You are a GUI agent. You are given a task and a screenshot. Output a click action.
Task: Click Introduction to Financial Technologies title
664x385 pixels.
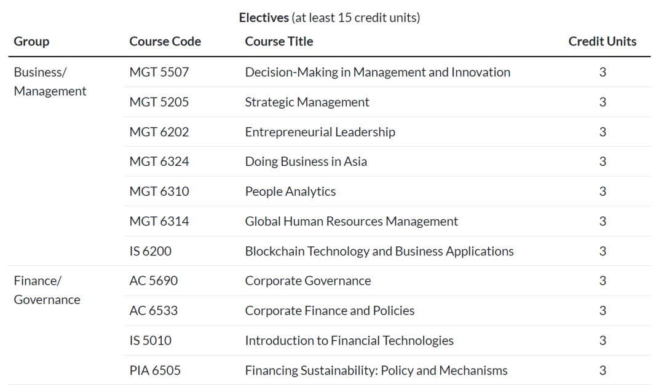pyautogui.click(x=349, y=340)
